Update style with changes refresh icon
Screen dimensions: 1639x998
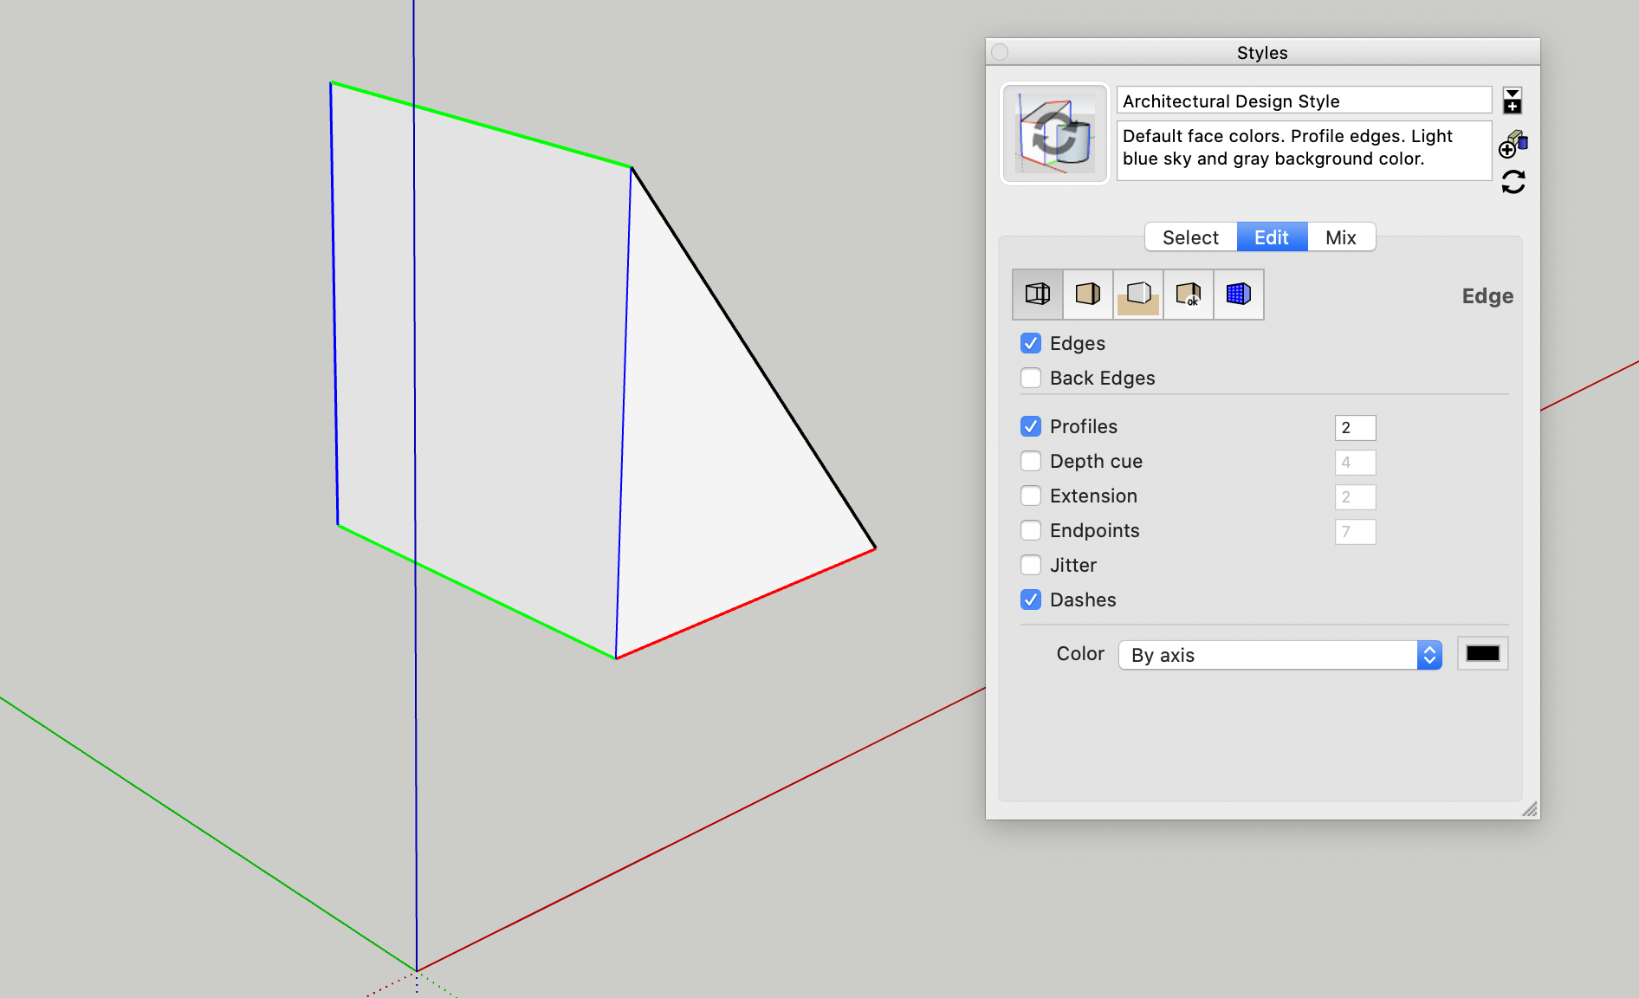(x=1513, y=182)
